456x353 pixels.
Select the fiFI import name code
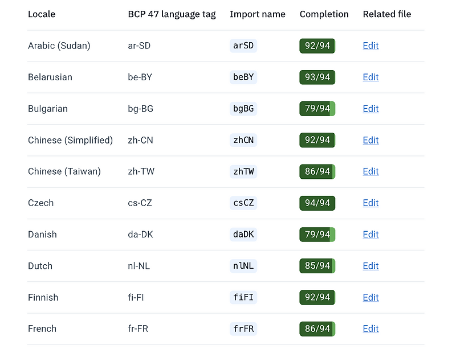click(x=243, y=297)
